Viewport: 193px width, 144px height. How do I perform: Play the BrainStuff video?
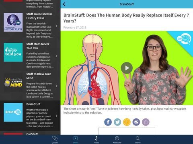click(x=127, y=68)
